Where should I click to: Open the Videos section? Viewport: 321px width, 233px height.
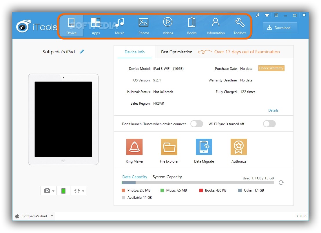(168, 26)
